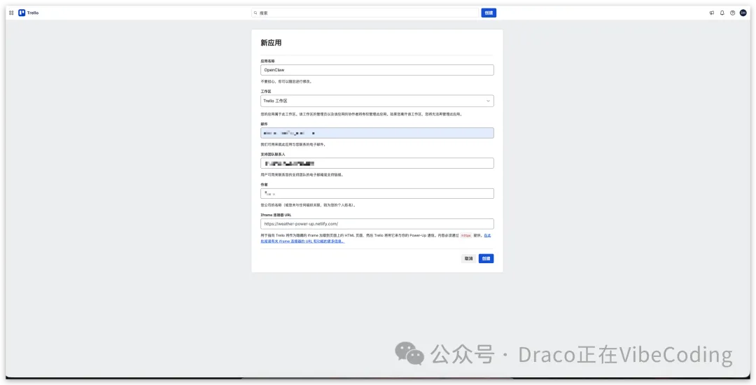
Task: Open the app switcher grid icon
Action: [11, 13]
